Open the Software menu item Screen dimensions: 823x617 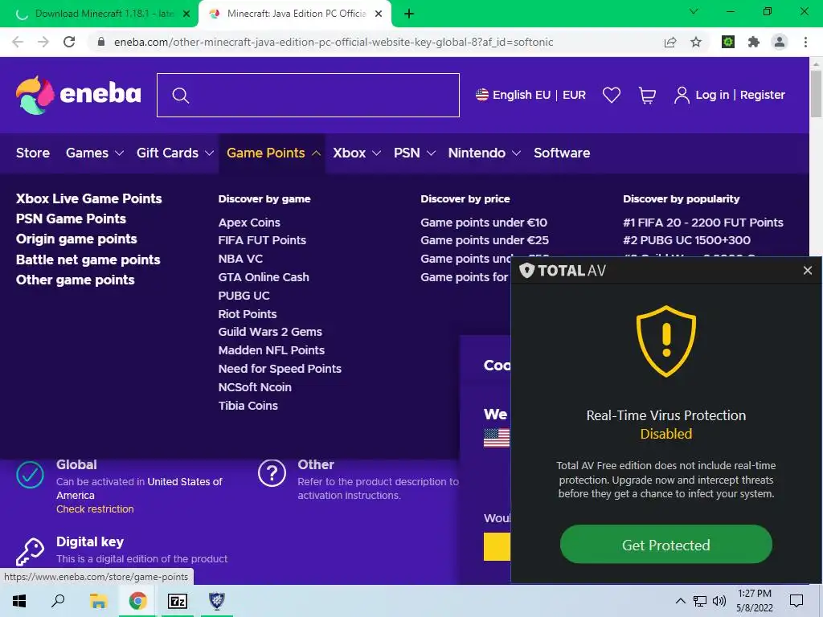[562, 153]
